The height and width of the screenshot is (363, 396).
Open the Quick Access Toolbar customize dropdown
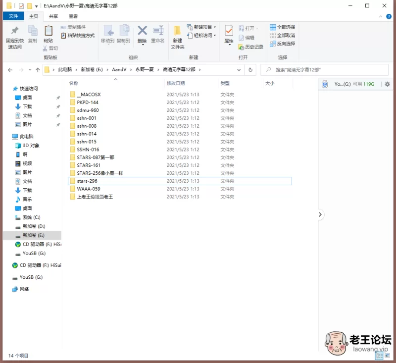pyautogui.click(x=36, y=6)
